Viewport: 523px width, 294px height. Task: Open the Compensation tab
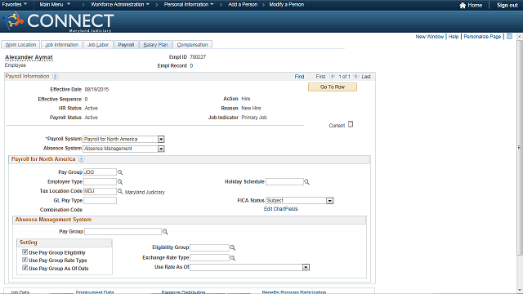(193, 45)
